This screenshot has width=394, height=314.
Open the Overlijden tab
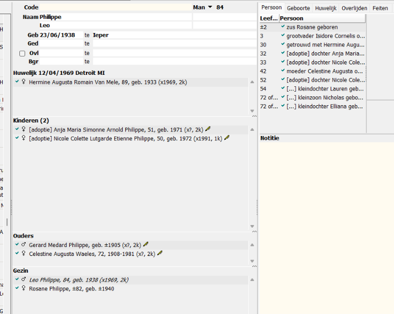pos(354,8)
